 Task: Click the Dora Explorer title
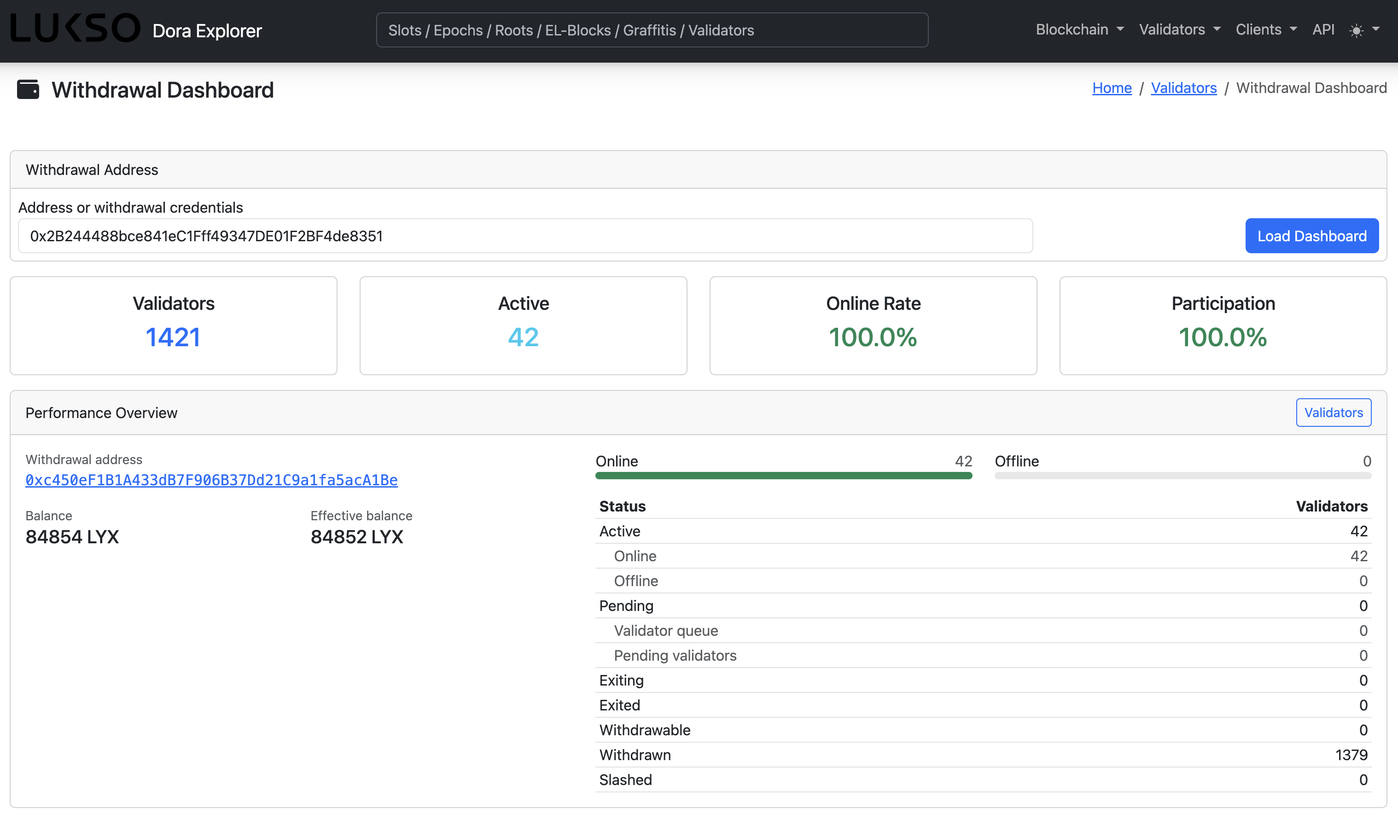pyautogui.click(x=207, y=30)
